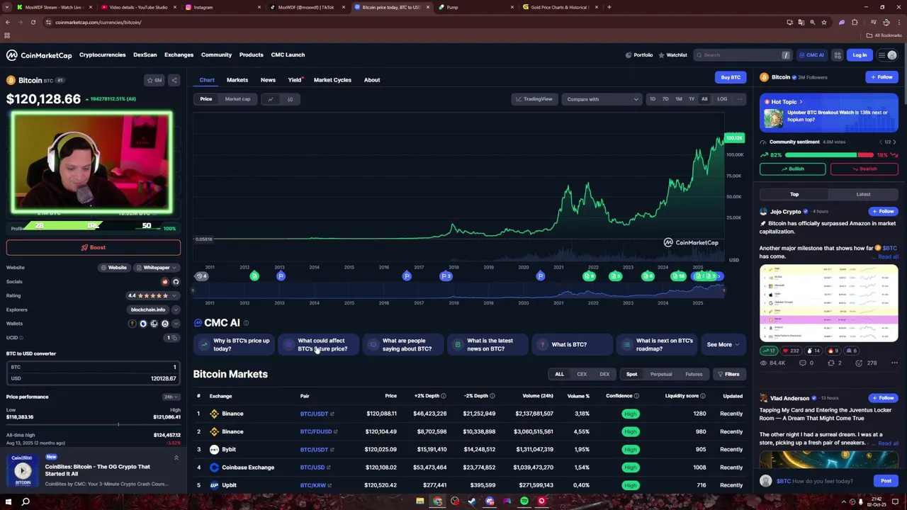This screenshot has height=510, width=907.
Task: Click the community sentiment progress bar
Action: tap(829, 155)
